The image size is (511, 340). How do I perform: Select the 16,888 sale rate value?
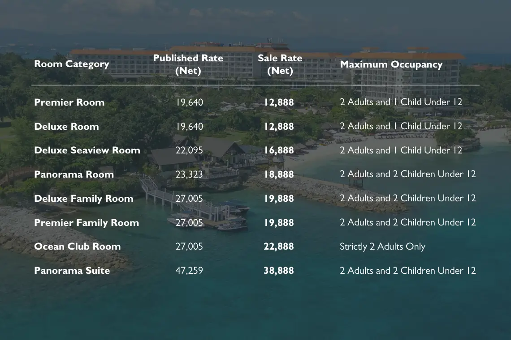click(x=279, y=150)
